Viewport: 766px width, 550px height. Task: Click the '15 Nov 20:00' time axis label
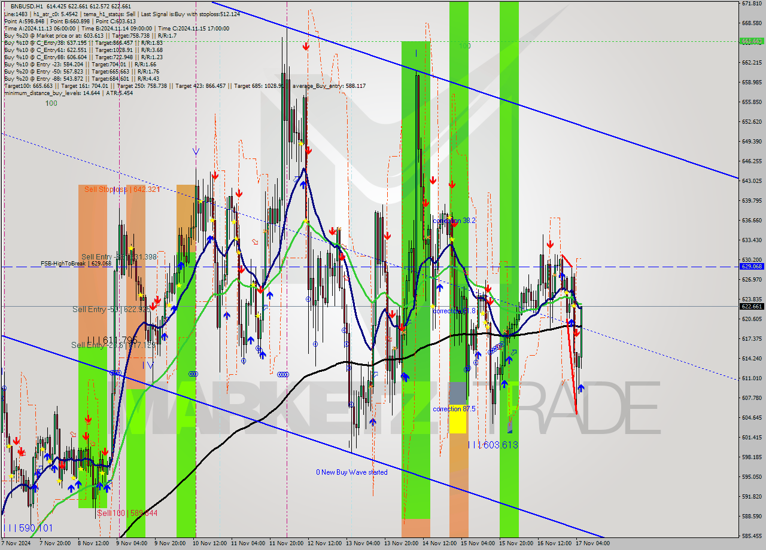click(x=516, y=543)
